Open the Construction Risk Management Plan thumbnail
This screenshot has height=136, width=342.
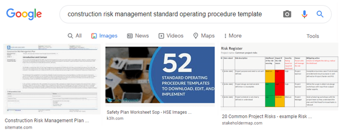point(52,79)
